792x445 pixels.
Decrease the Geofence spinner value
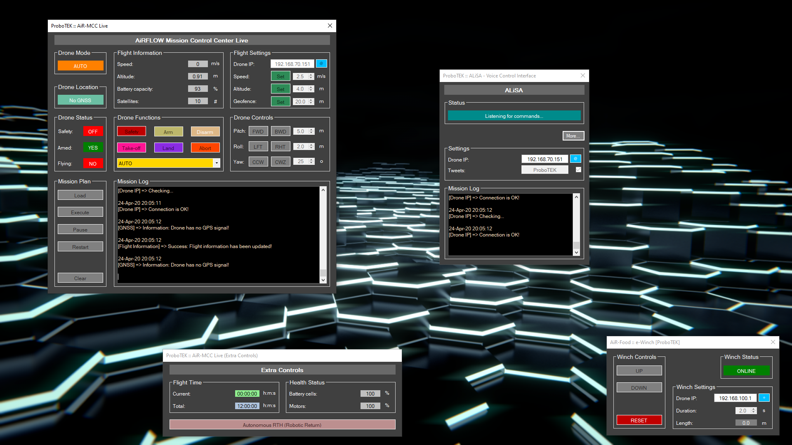(x=311, y=103)
